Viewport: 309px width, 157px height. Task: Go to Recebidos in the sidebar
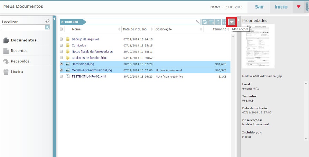click(x=20, y=61)
